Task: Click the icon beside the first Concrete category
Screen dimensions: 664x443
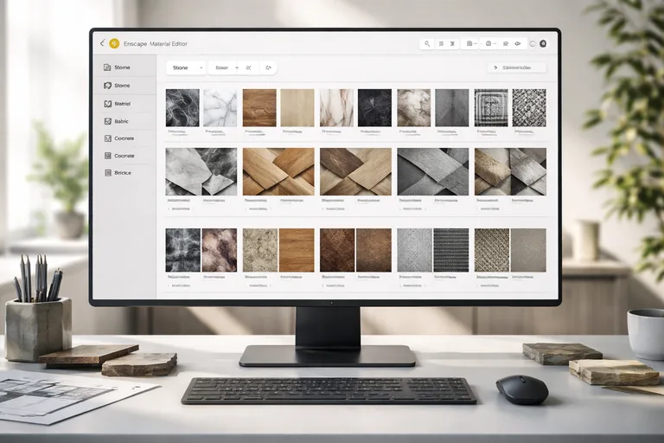Action: click(x=106, y=138)
